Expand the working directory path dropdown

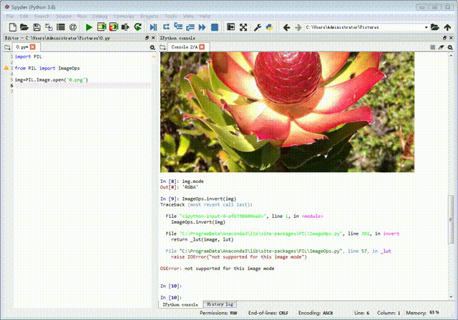click(x=426, y=27)
